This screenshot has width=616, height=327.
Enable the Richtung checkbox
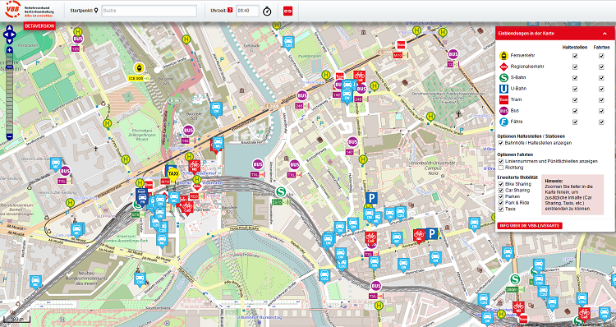coord(501,168)
